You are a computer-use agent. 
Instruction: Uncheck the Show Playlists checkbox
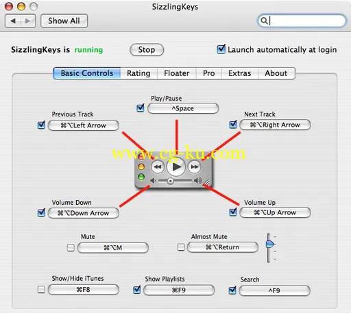coord(137,290)
